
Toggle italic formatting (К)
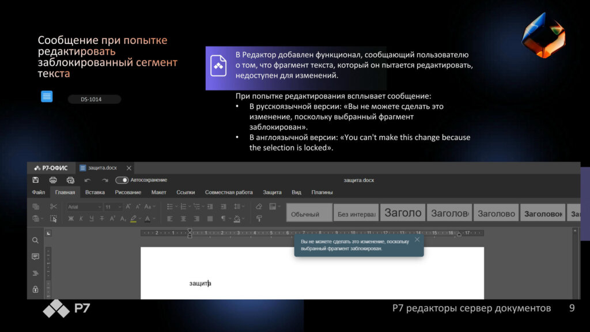pyautogui.click(x=81, y=218)
